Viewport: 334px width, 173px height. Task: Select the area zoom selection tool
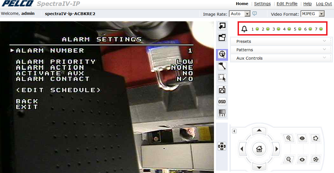click(x=222, y=78)
